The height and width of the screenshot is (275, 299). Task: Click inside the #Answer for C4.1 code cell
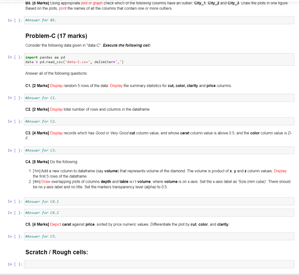pyautogui.click(x=117, y=201)
